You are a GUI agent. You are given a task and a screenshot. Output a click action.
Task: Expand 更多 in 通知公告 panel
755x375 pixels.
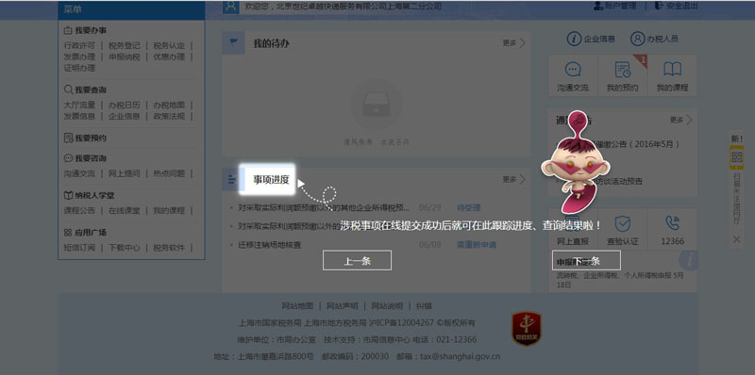pyautogui.click(x=680, y=120)
